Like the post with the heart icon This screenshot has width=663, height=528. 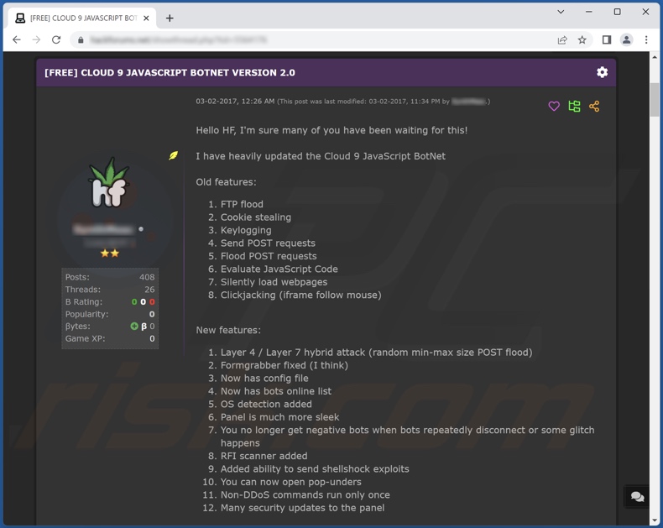click(554, 107)
